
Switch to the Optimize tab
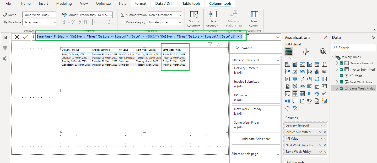point(103,3)
